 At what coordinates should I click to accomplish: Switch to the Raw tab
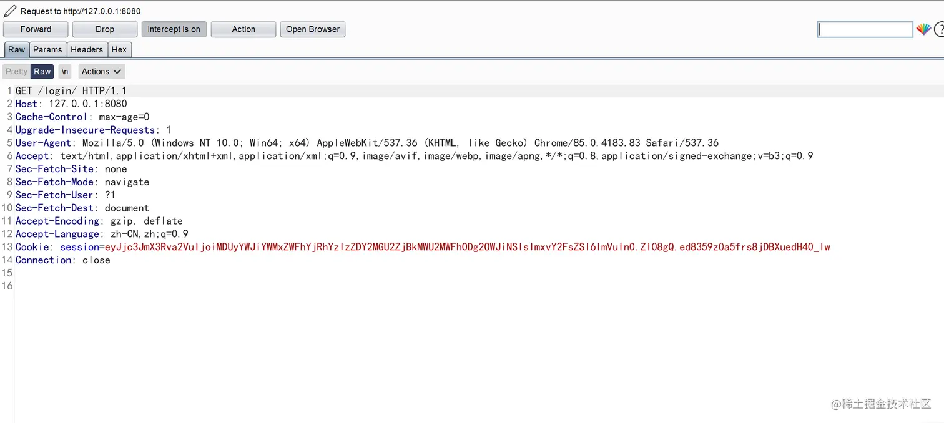(x=17, y=50)
